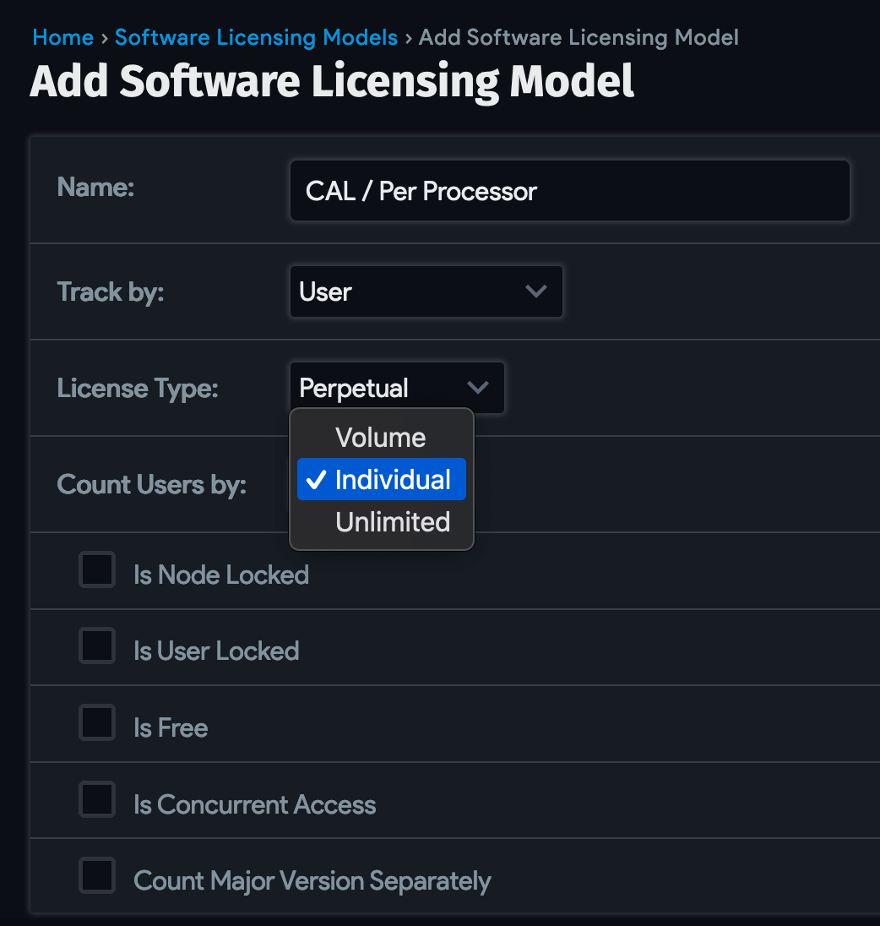This screenshot has width=880, height=926.
Task: Click the Is Node Locked label text
Action: point(221,575)
